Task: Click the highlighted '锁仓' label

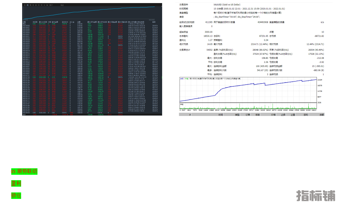Action: 16,195
